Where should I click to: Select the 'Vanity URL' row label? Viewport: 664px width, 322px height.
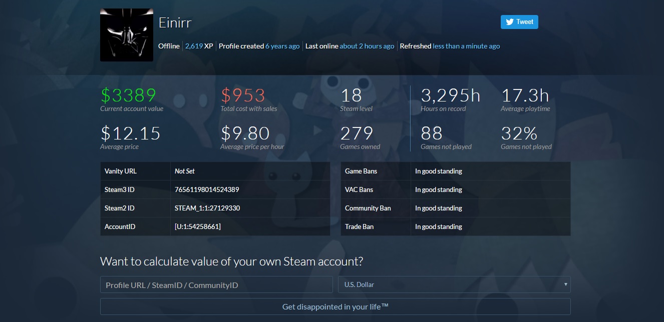(121, 171)
